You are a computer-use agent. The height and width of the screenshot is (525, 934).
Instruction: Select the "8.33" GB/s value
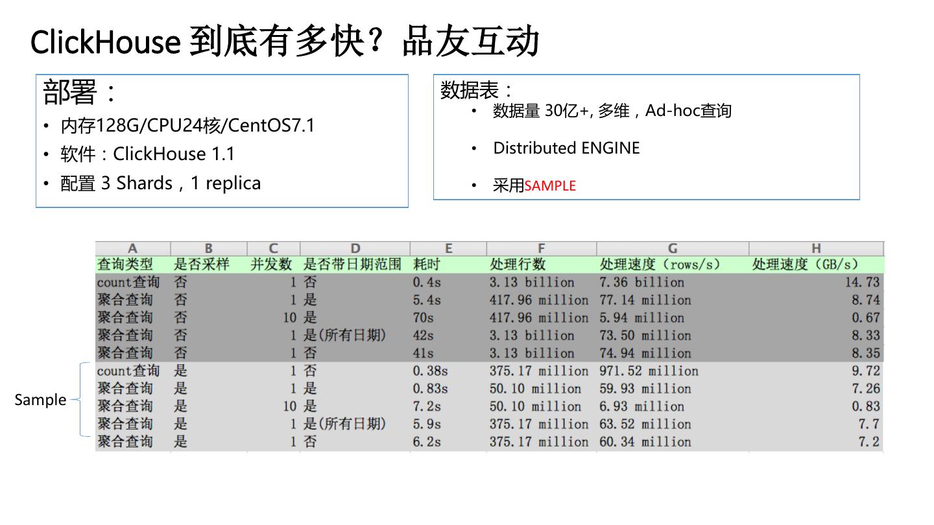click(866, 336)
